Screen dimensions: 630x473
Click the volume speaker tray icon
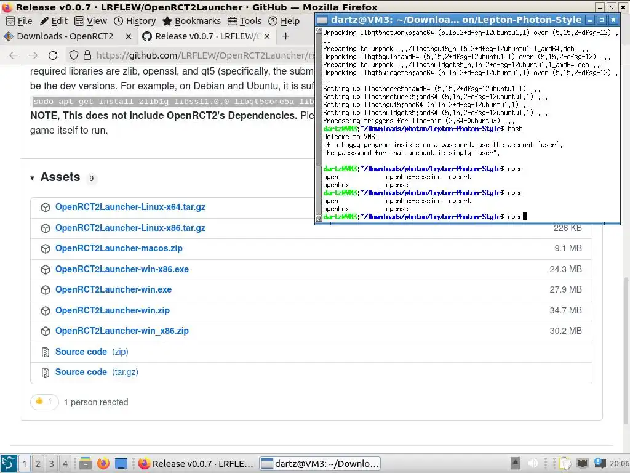pyautogui.click(x=533, y=463)
